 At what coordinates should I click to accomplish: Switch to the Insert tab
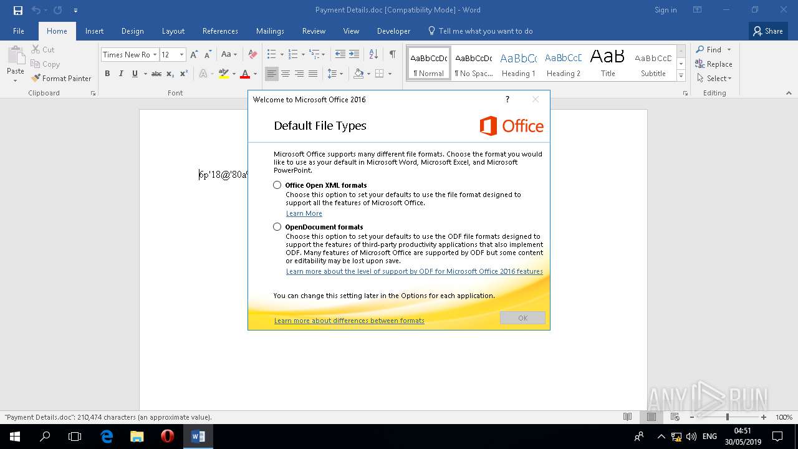coord(95,31)
